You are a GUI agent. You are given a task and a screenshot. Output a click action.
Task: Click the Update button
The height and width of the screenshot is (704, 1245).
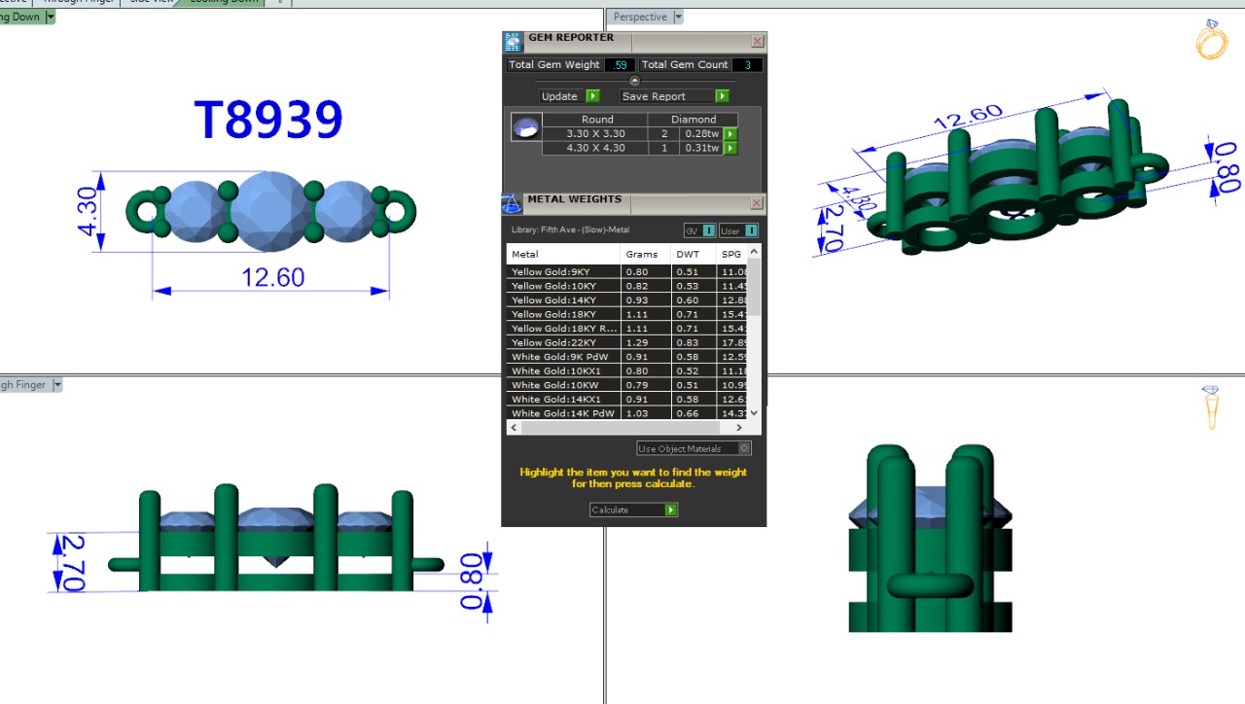[570, 96]
